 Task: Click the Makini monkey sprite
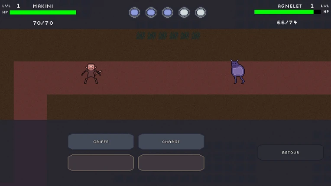[91, 74]
